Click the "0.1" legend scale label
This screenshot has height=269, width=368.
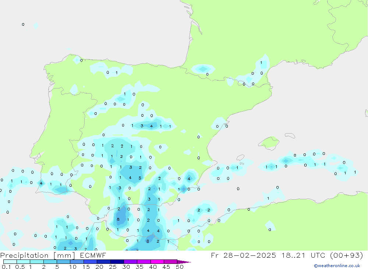coord(6,267)
